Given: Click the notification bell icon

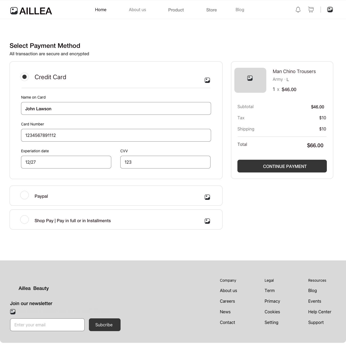Looking at the screenshot, I should (298, 10).
